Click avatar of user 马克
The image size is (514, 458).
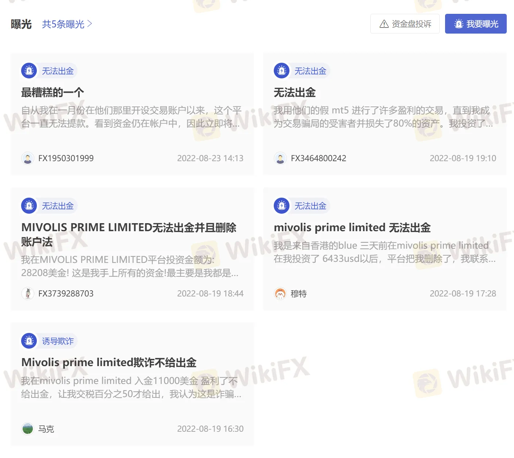point(28,429)
